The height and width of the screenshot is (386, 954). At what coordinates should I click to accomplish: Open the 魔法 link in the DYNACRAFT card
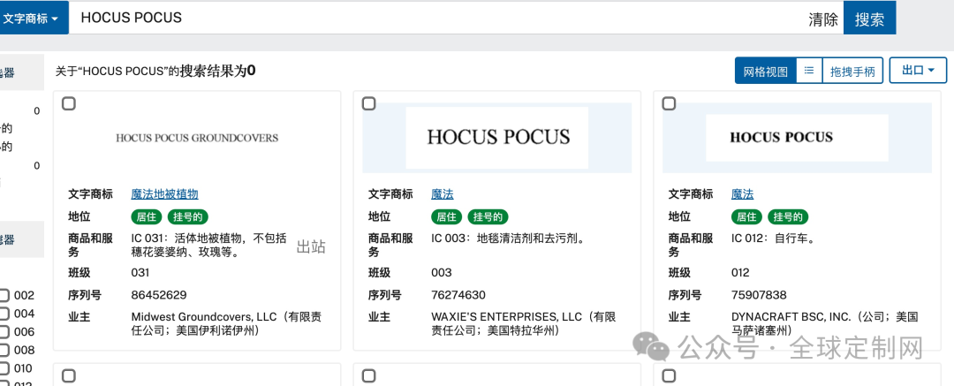tap(742, 194)
